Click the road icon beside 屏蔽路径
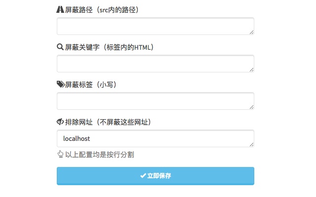Viewport: 316px width, 197px height. [x=61, y=9]
